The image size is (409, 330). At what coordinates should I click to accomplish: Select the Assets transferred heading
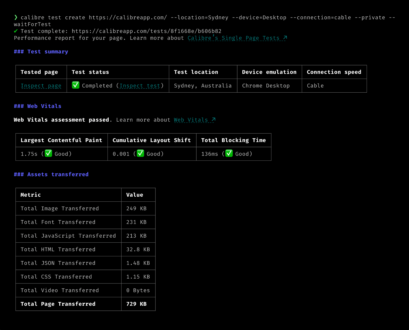[x=51, y=174]
